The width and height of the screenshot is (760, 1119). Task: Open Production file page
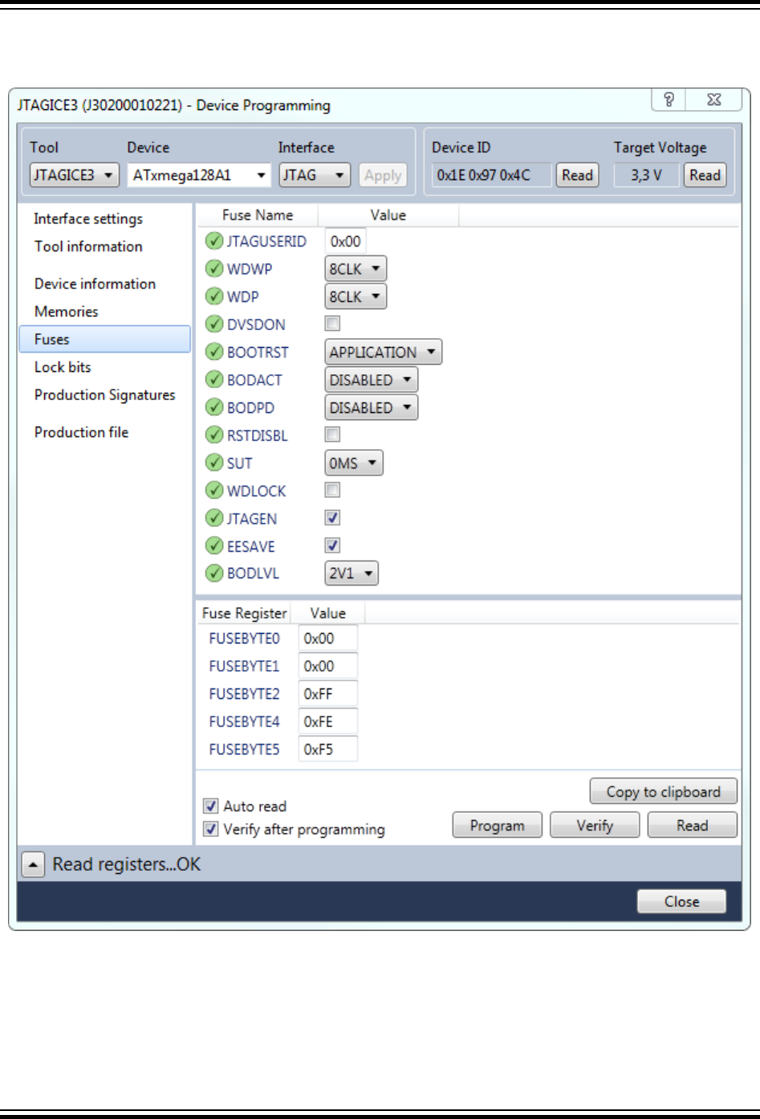pyautogui.click(x=81, y=432)
